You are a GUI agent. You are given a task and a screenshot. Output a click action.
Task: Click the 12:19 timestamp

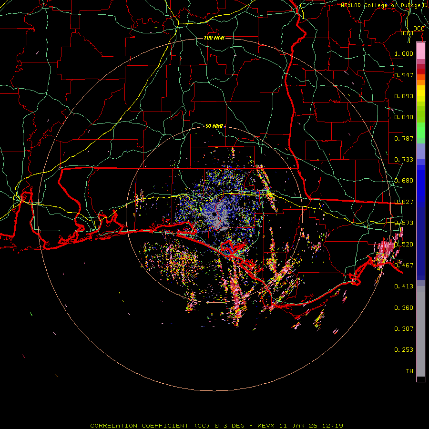coord(332,426)
